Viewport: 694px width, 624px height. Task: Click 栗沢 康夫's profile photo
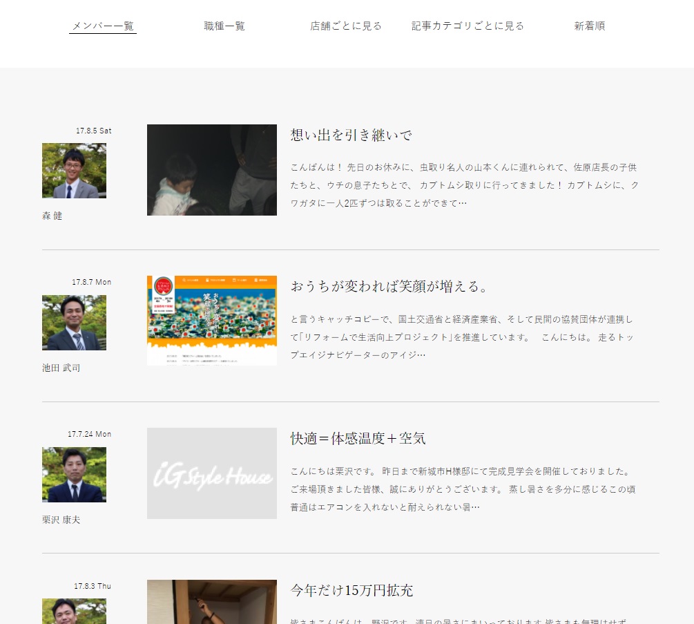[74, 475]
